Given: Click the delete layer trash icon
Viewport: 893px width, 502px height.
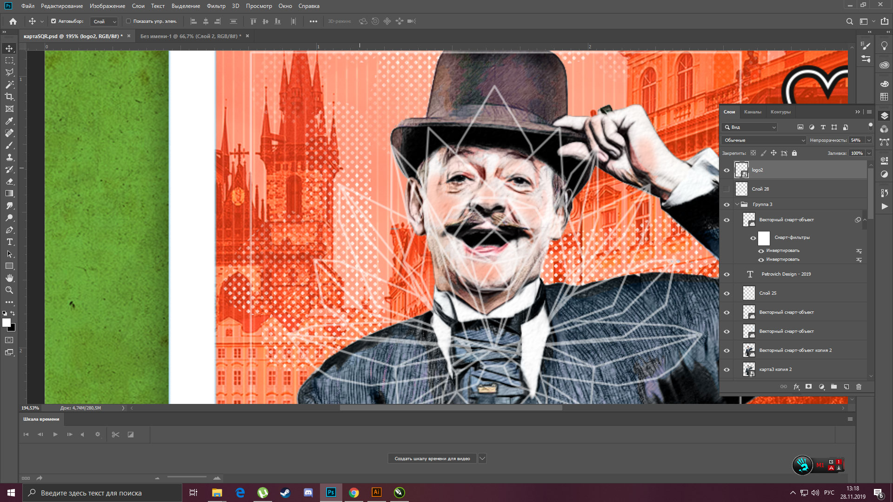Looking at the screenshot, I should tap(859, 387).
